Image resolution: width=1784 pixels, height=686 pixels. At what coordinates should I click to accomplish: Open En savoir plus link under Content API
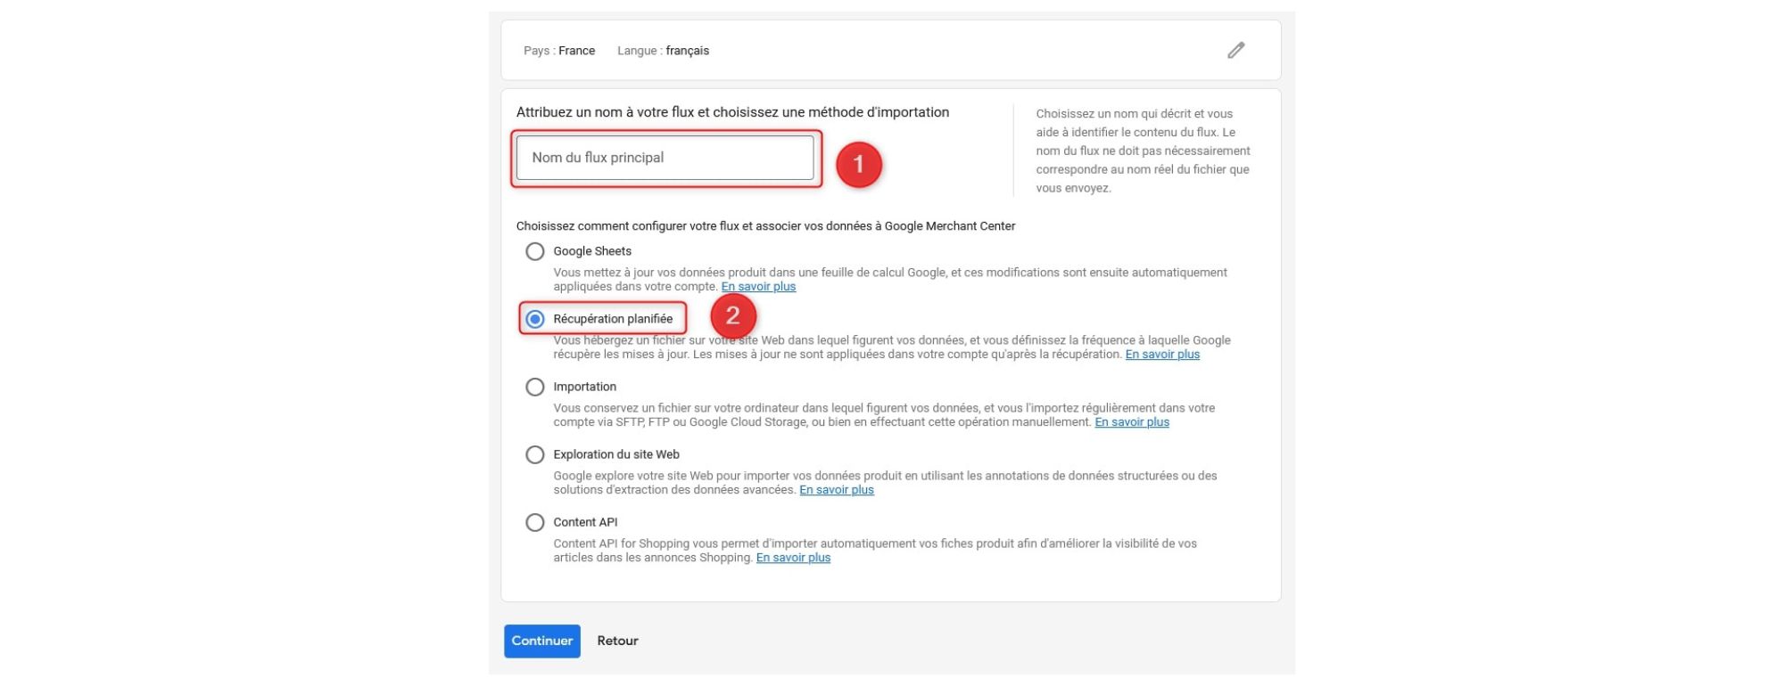[793, 558]
